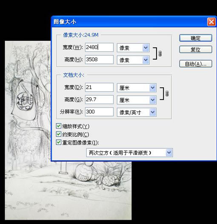
Task: Expand document height 厘米 unit dropdown
Action: pyautogui.click(x=137, y=100)
